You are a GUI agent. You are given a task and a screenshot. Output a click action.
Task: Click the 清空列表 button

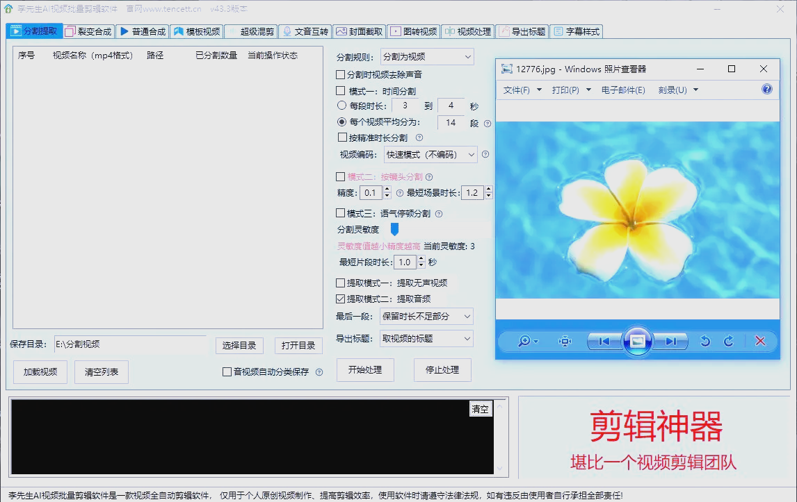[101, 372]
